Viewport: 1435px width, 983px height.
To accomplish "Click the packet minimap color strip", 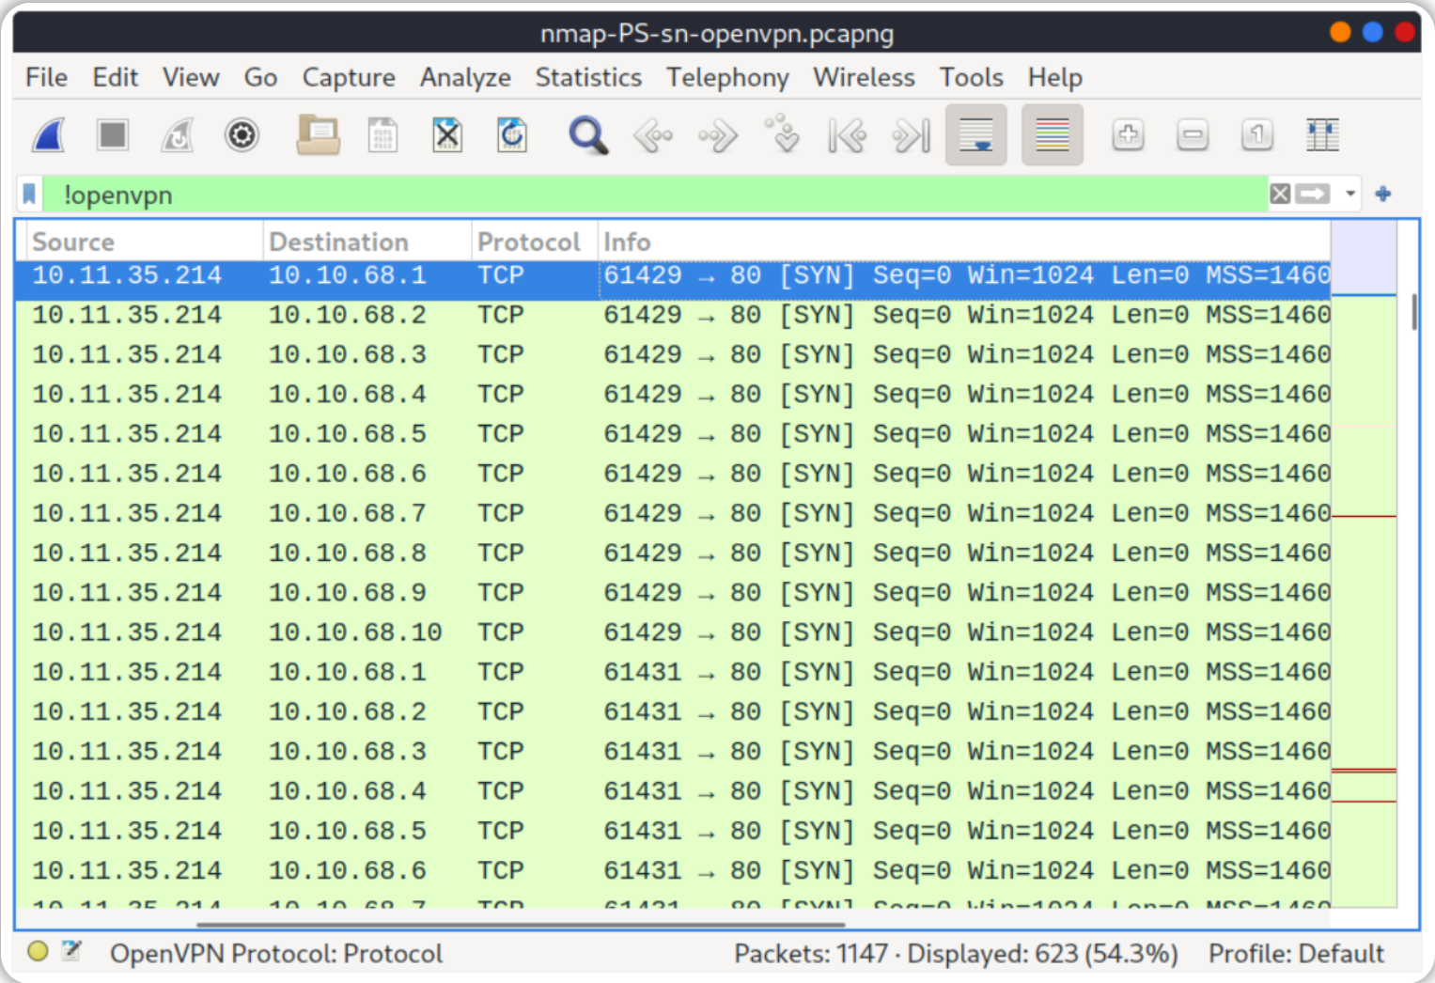I will coord(1364,564).
